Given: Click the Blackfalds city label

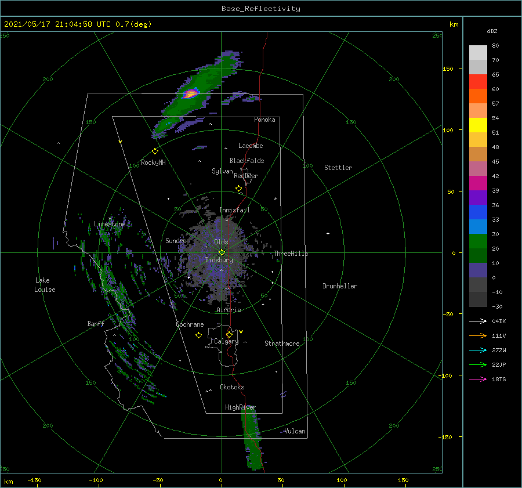Looking at the screenshot, I should [246, 161].
